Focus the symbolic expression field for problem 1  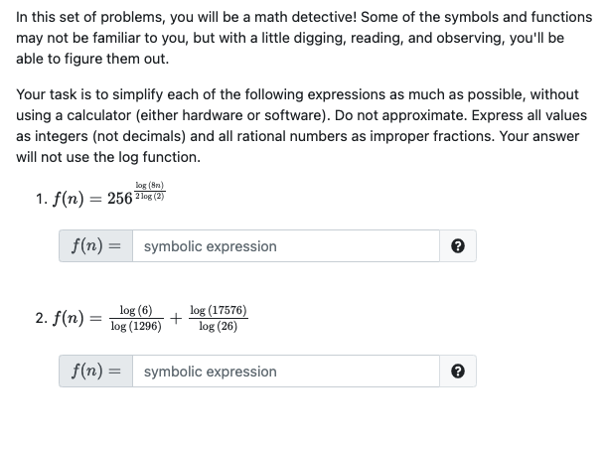click(286, 246)
